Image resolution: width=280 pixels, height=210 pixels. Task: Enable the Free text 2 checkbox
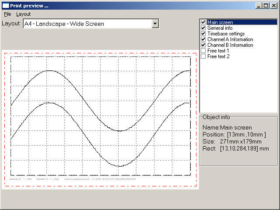pyautogui.click(x=203, y=56)
